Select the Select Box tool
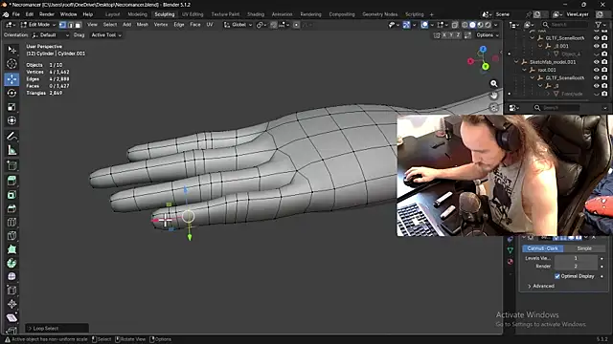The height and width of the screenshot is (344, 613). point(11,50)
